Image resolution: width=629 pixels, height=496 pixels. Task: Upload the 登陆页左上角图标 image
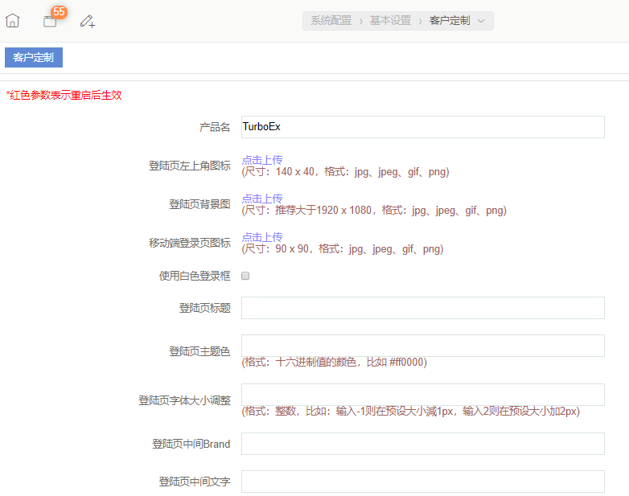pos(262,160)
